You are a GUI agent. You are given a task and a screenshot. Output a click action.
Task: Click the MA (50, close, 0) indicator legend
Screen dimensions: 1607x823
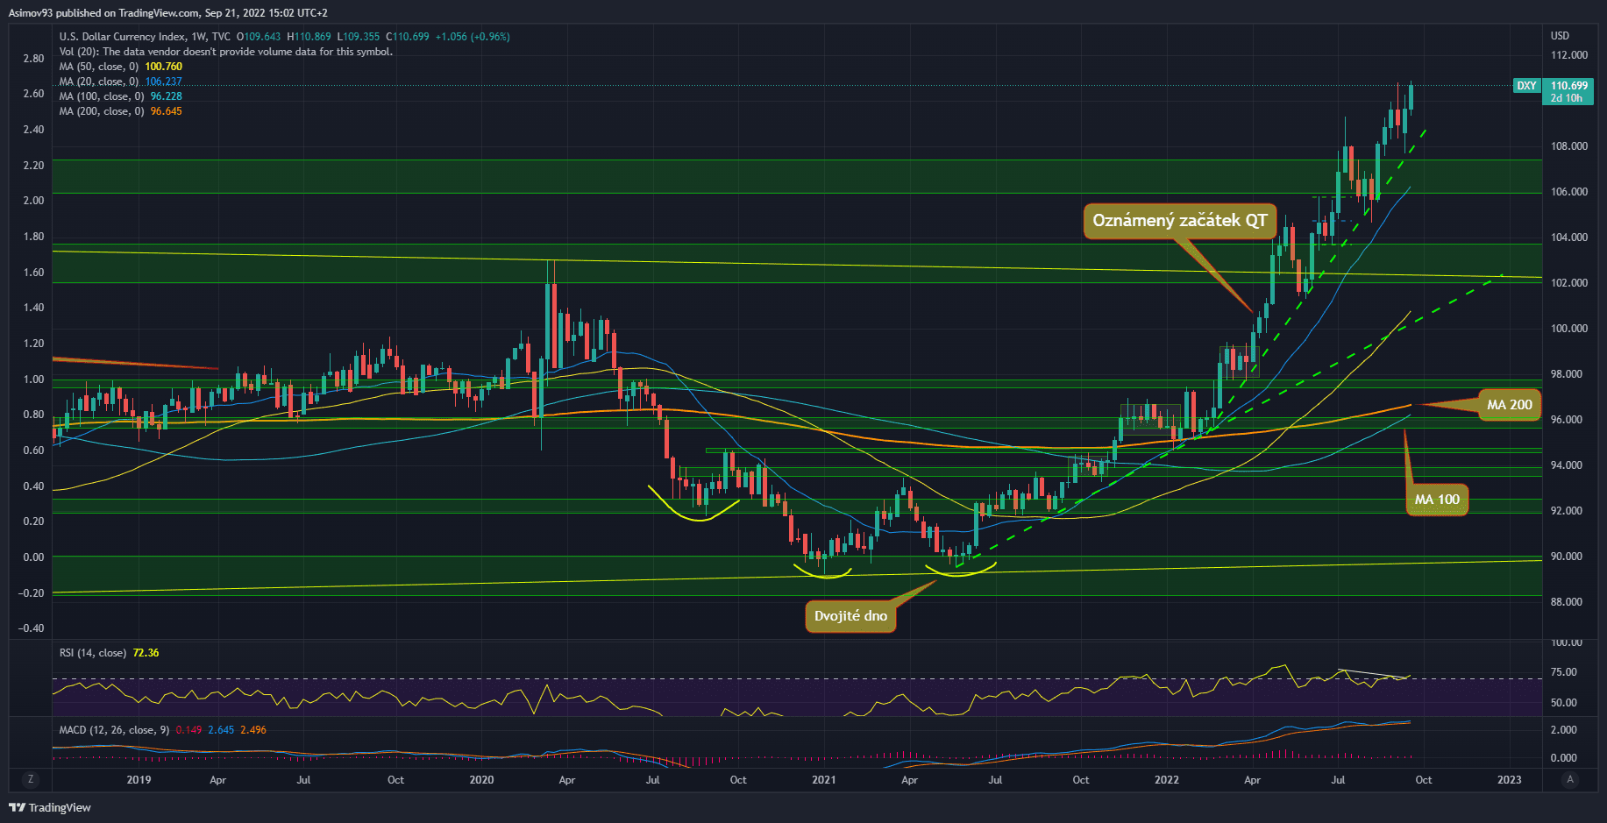(x=98, y=67)
